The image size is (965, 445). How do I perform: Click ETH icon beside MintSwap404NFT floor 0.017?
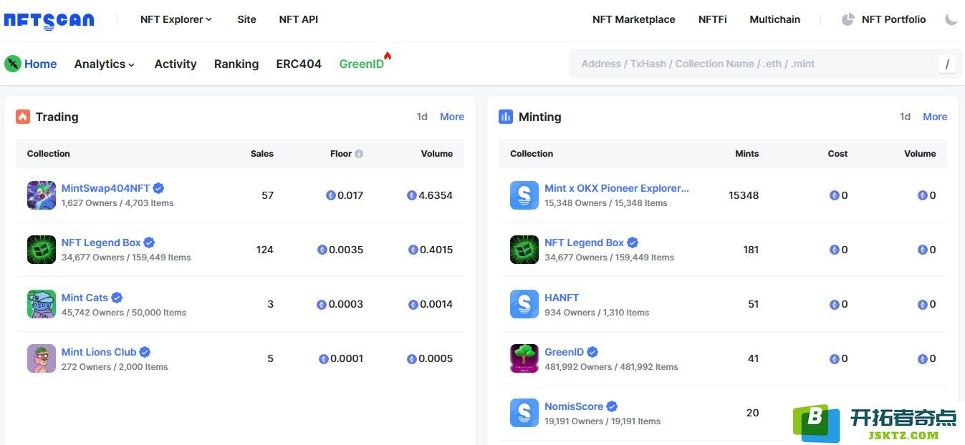pos(331,195)
